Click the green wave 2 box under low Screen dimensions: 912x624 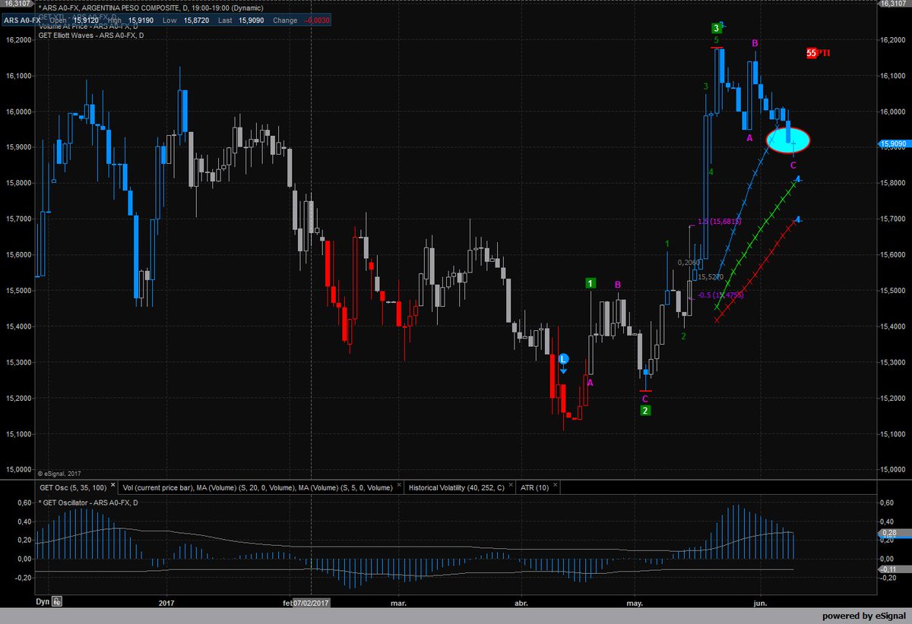click(645, 411)
